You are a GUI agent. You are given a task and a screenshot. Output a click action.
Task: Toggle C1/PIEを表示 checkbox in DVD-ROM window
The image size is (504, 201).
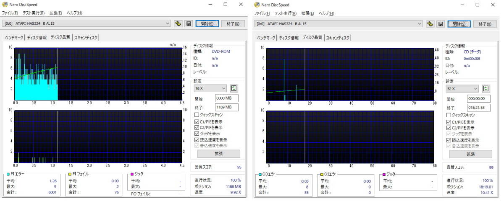(197, 121)
